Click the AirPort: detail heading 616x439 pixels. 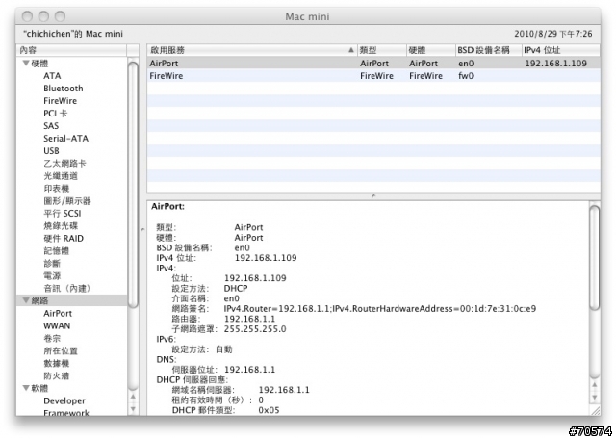[167, 206]
